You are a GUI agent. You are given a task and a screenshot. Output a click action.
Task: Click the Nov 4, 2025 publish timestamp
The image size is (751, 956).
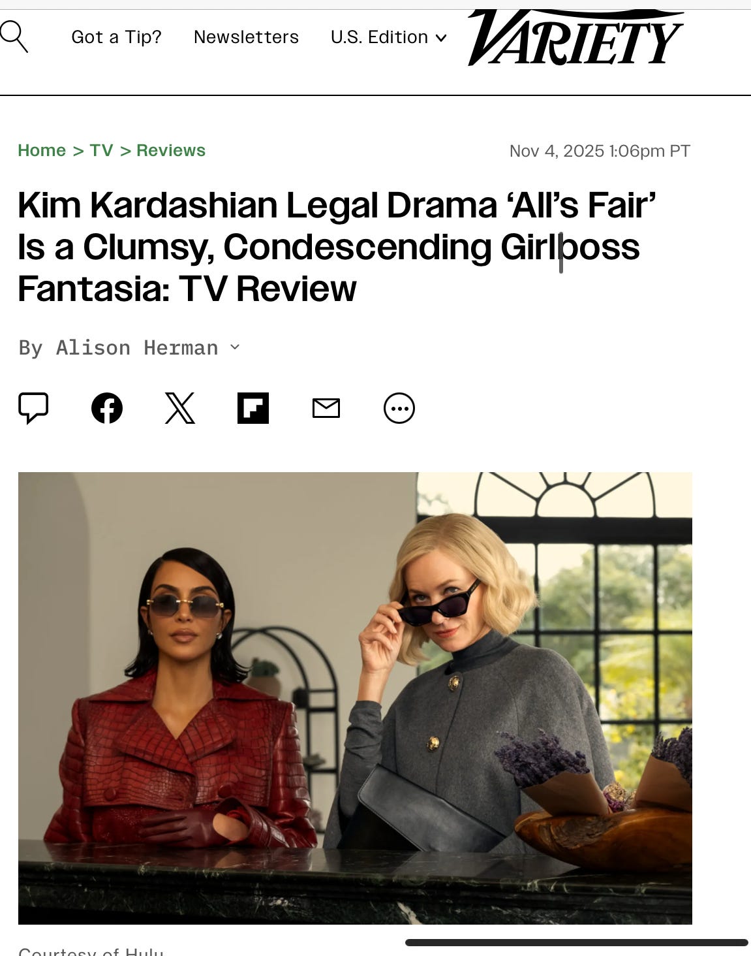tap(600, 151)
